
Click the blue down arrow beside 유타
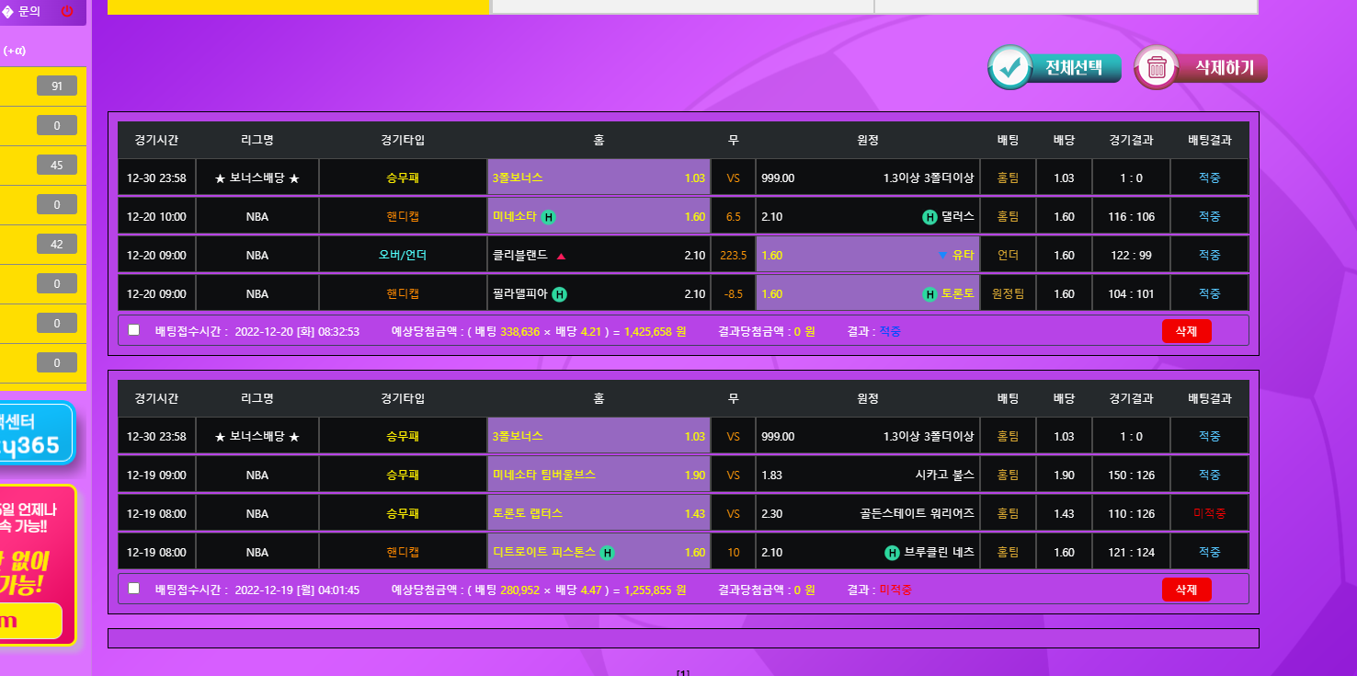click(942, 256)
